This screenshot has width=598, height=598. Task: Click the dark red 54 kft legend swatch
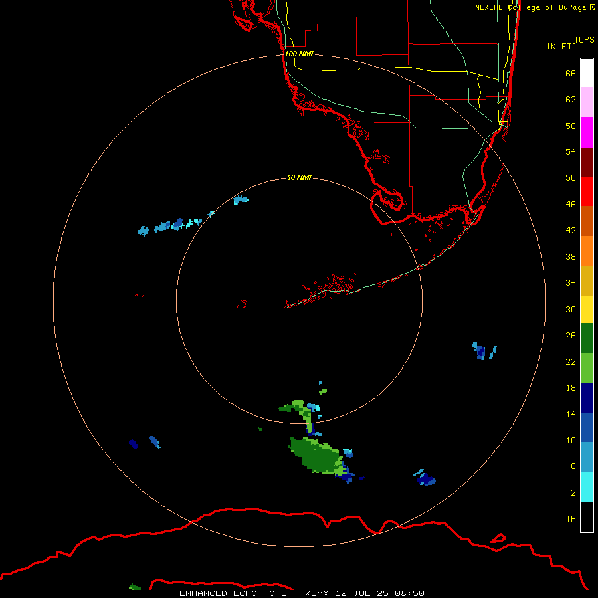click(587, 161)
